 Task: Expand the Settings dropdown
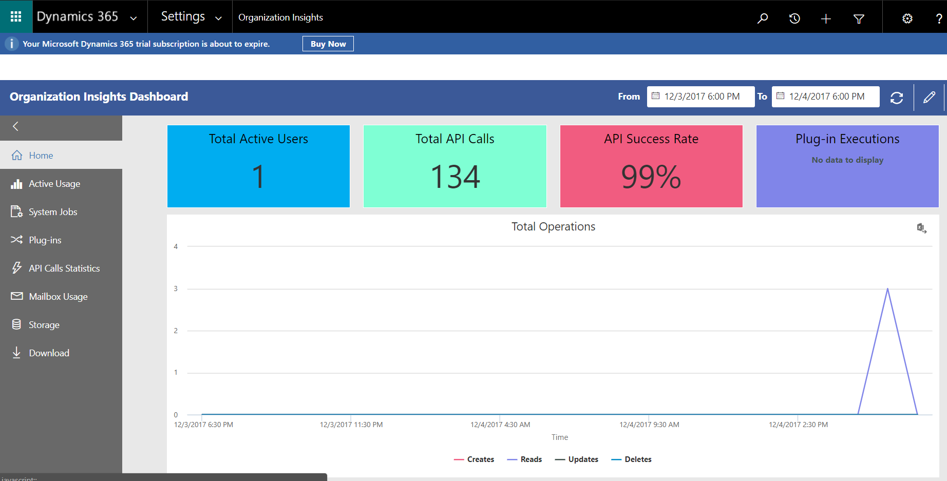(x=218, y=17)
